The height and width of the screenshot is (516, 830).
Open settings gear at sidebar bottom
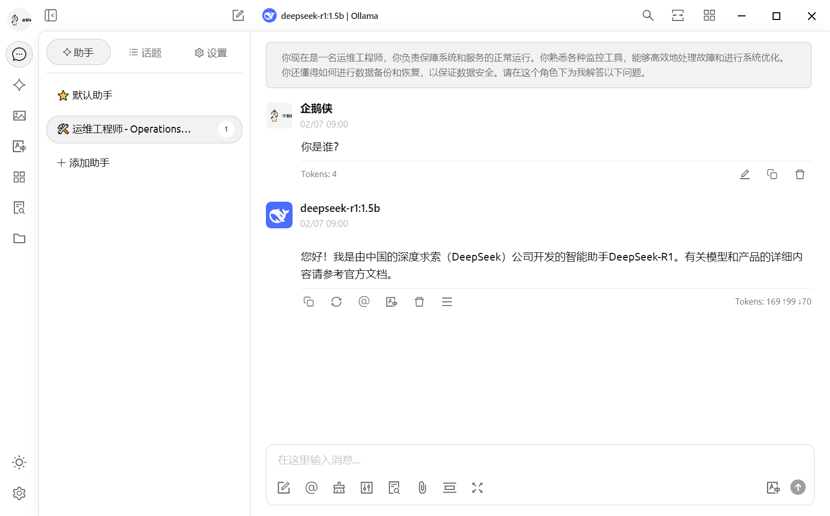click(19, 493)
